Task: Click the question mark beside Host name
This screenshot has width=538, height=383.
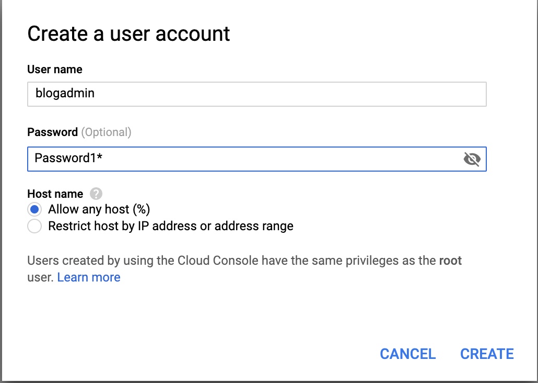Action: click(x=95, y=194)
